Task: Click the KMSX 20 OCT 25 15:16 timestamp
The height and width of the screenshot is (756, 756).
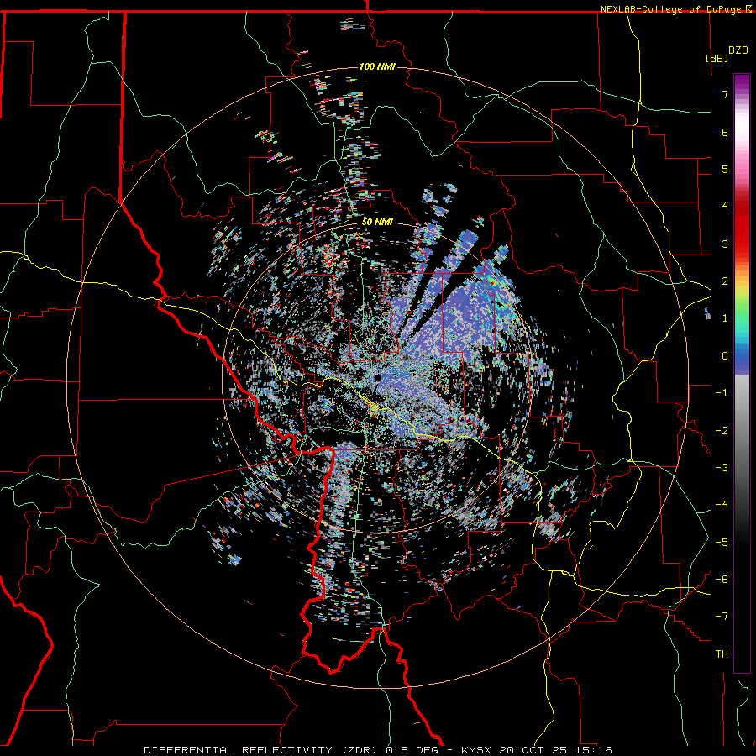Action: tap(537, 750)
